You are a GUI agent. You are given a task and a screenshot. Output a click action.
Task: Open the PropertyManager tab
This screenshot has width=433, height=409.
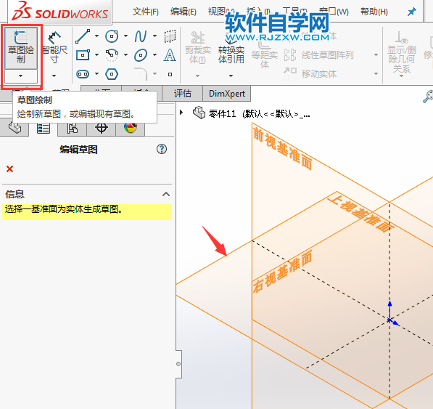click(x=44, y=128)
